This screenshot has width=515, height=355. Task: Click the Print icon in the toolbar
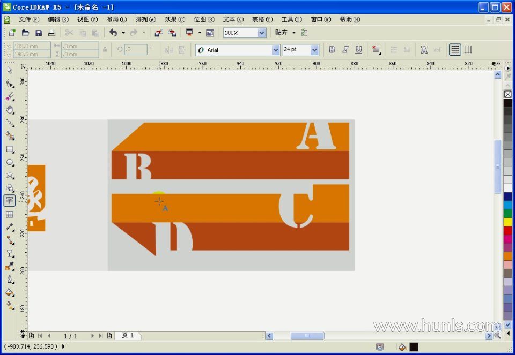[x=51, y=33]
